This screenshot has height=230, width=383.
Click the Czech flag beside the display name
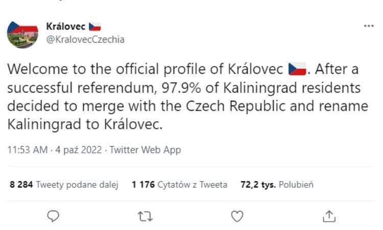pos(95,27)
